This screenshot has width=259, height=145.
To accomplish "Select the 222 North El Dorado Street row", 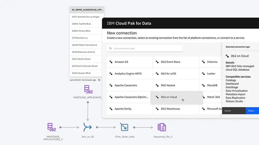I will (86, 66).
